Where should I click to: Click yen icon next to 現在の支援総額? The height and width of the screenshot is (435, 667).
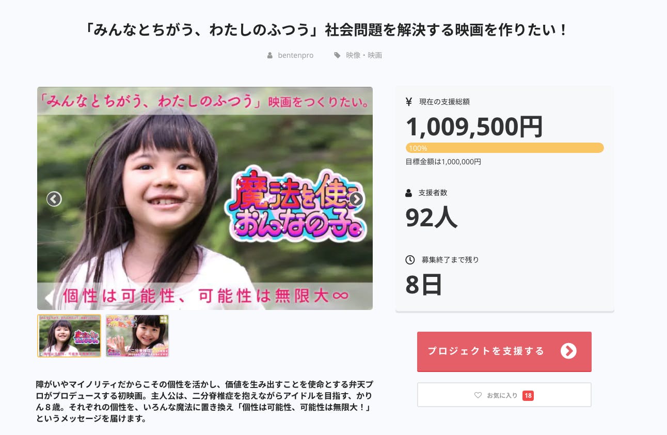(409, 102)
